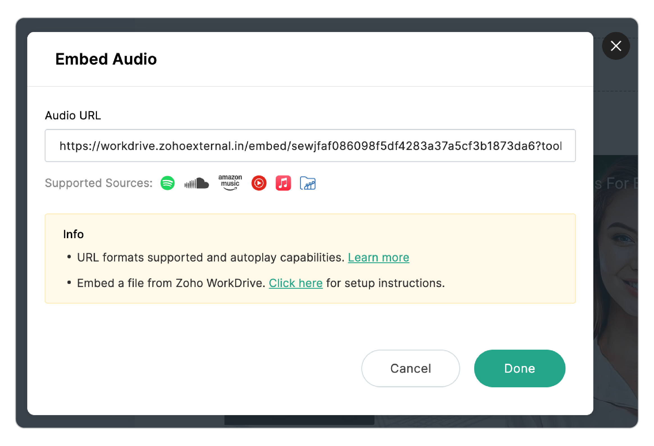Select the Apple Music source icon
This screenshot has width=654, height=446.
click(x=283, y=183)
